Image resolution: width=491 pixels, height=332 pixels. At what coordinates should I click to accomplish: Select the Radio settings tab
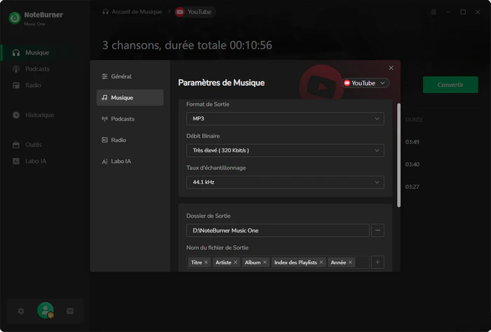[x=130, y=140]
